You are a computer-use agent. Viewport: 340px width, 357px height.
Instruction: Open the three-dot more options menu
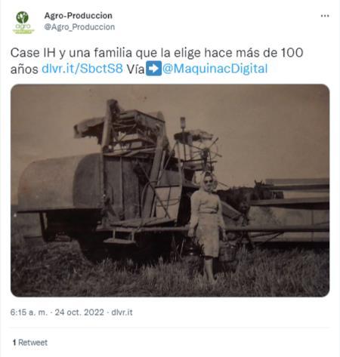(325, 16)
